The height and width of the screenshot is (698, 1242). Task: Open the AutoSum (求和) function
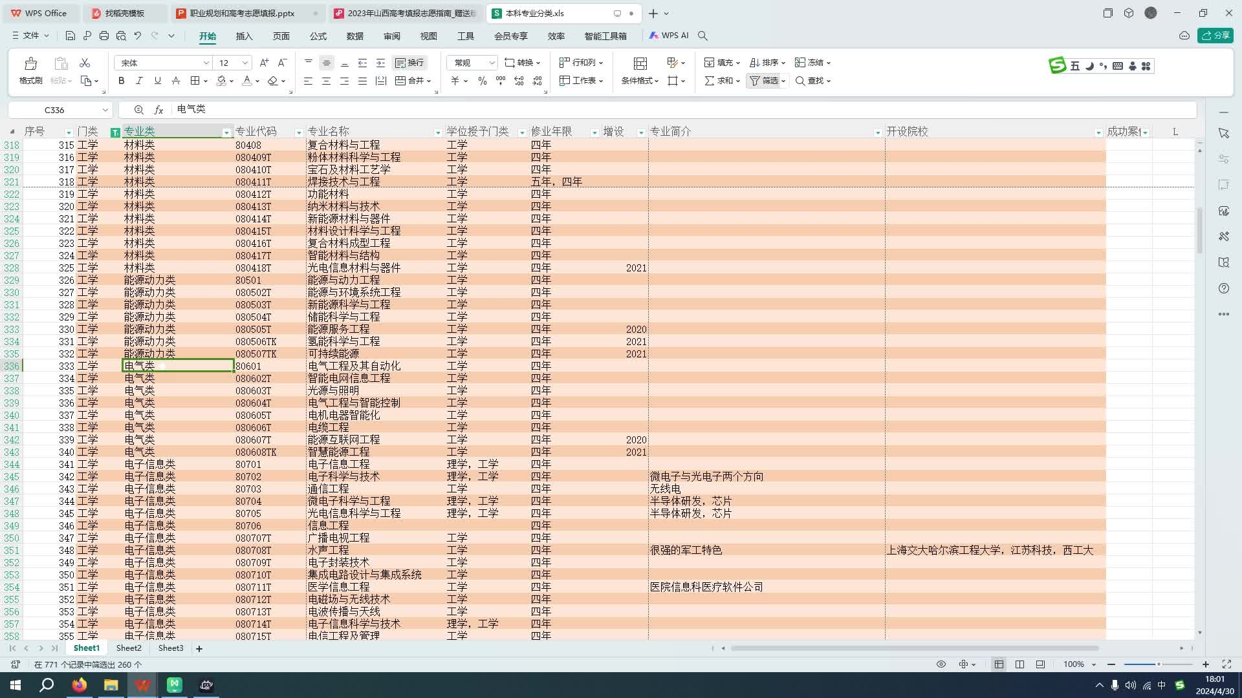pos(720,81)
